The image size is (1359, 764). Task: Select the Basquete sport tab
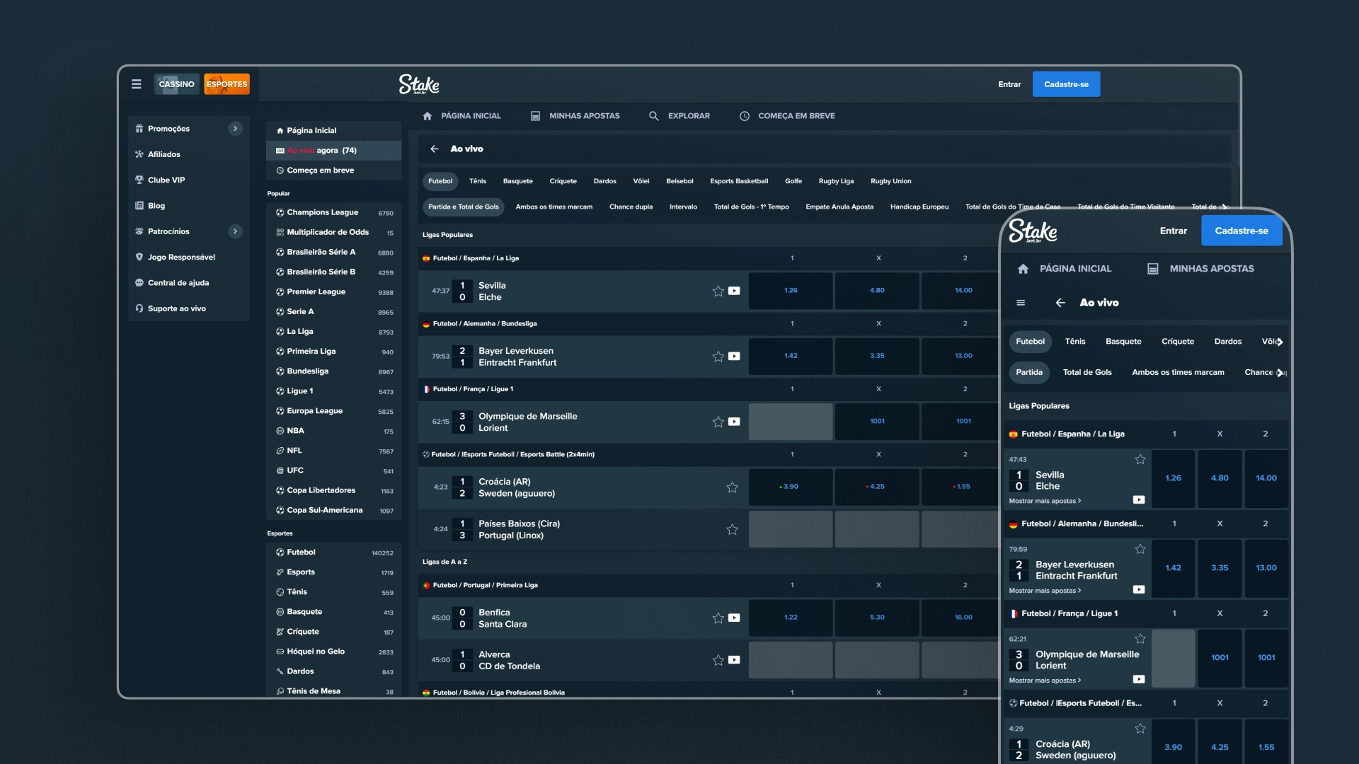[518, 181]
